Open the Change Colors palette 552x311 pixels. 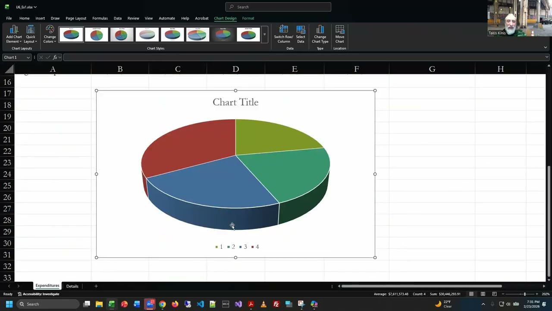coord(50,34)
